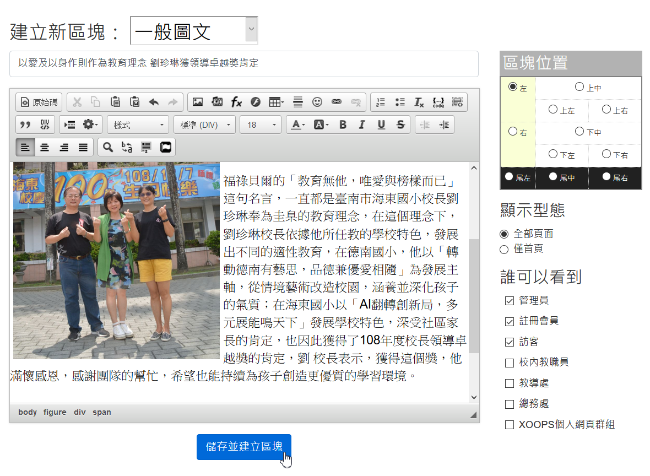Viewport: 650px width, 476px height.
Task: Click the insert image icon
Action: pyautogui.click(x=198, y=102)
